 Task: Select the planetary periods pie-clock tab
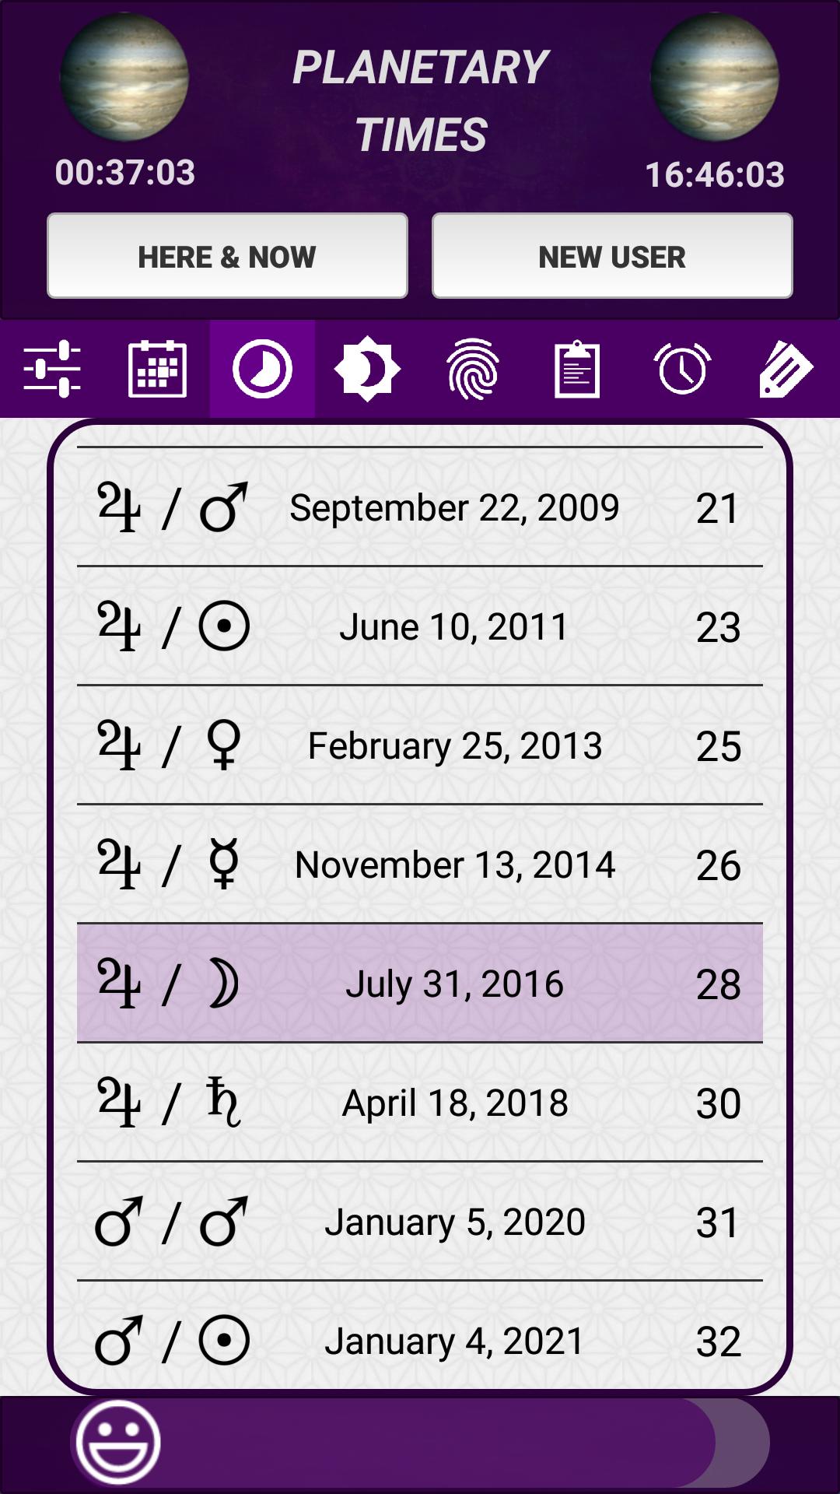tap(262, 369)
